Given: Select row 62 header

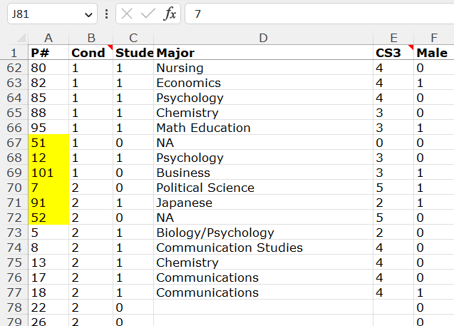Looking at the screenshot, I should (14, 68).
